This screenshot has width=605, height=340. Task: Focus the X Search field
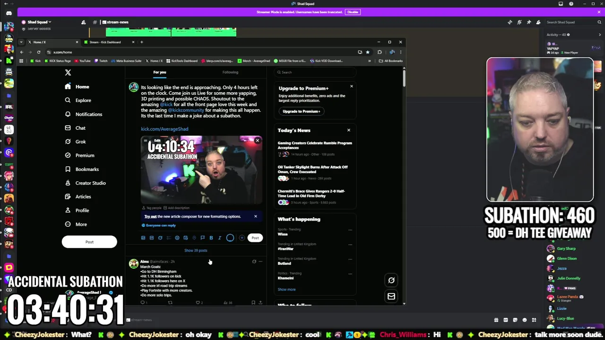pos(316,72)
